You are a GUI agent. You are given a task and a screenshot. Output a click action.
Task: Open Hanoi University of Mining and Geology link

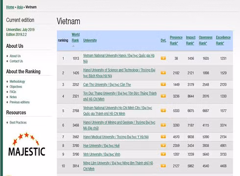[x=119, y=125]
